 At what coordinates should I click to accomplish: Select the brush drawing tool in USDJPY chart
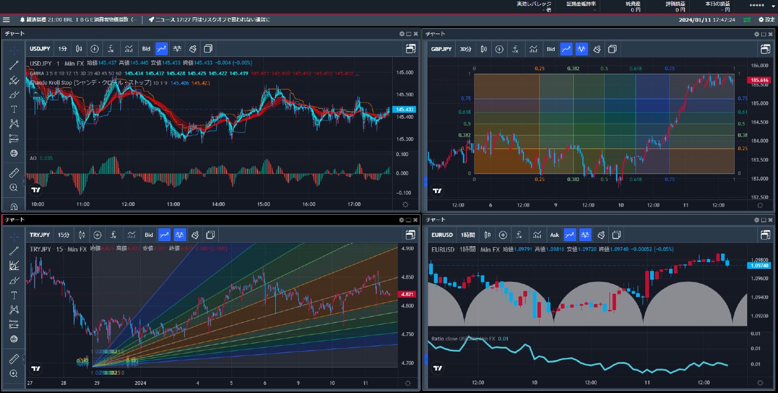pos(14,95)
